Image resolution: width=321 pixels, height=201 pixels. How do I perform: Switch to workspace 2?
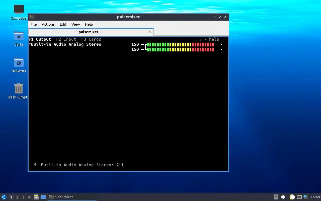tap(17, 197)
